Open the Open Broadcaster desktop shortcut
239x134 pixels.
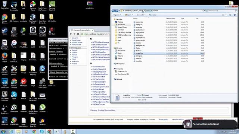pos(4,109)
